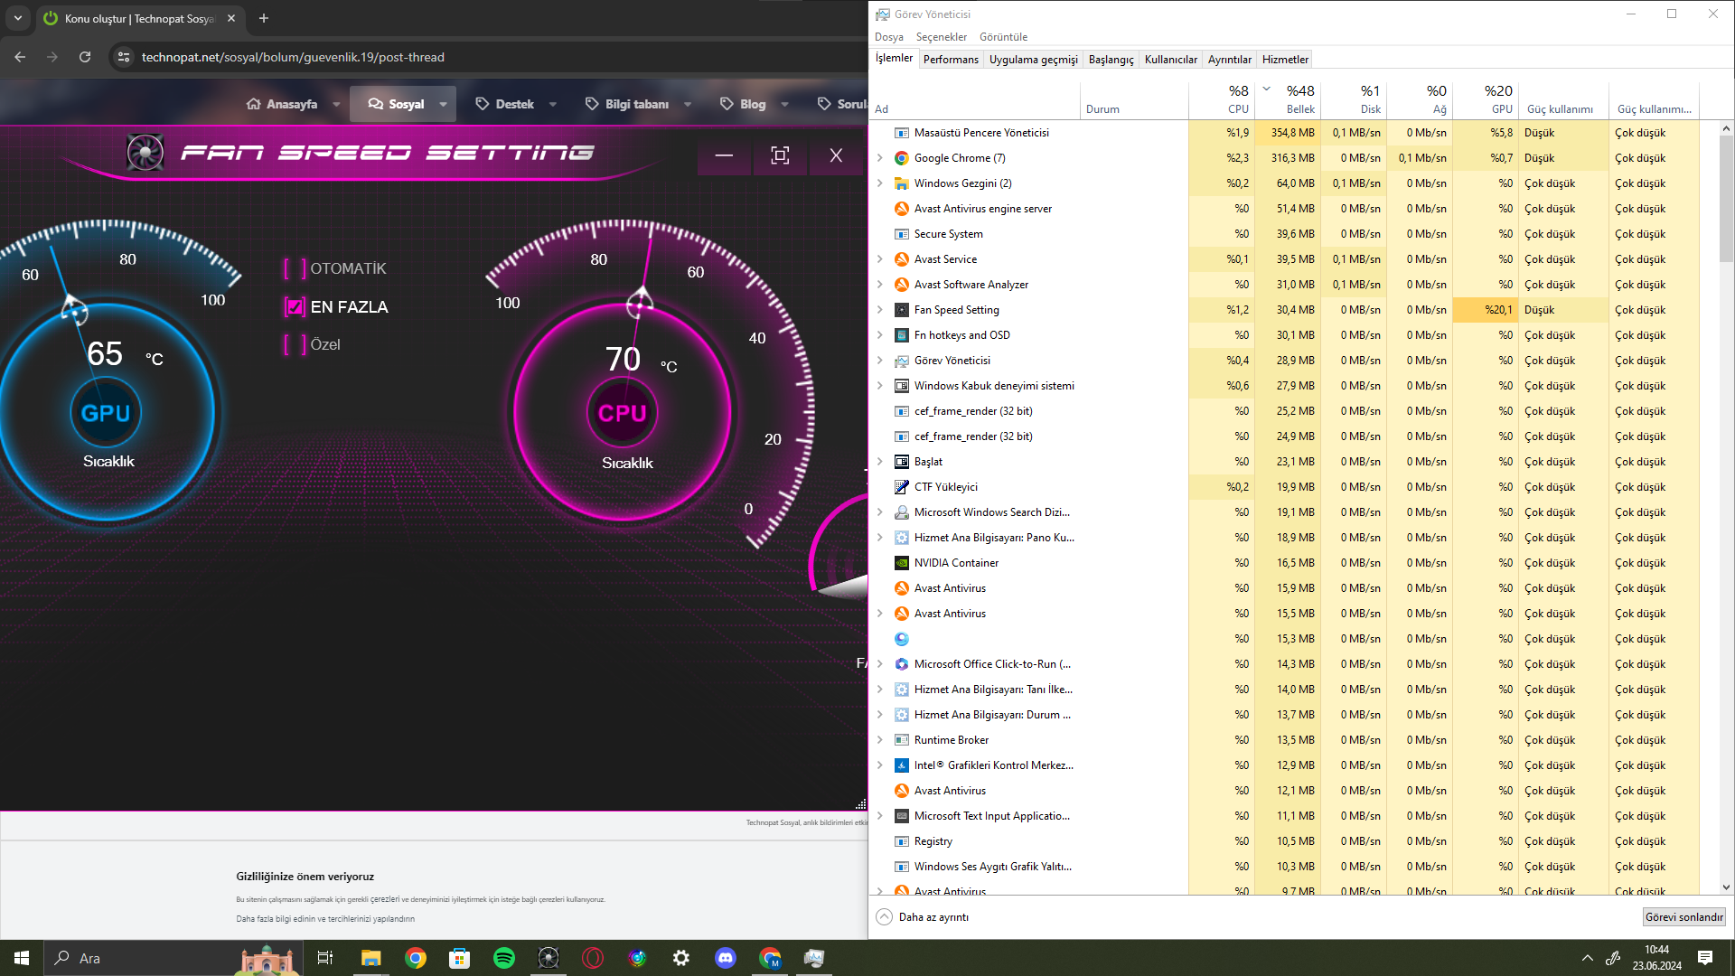
Task: Click the Fan Speed Setting fan logo
Action: pyautogui.click(x=145, y=153)
